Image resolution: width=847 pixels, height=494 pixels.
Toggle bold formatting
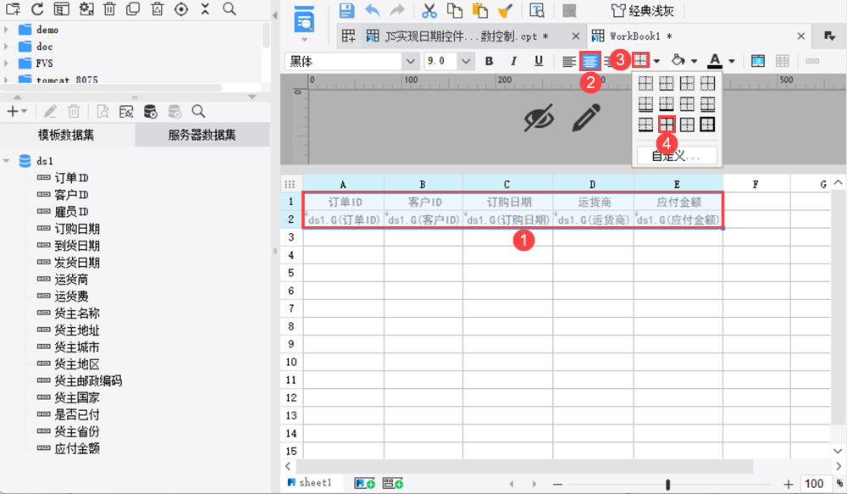pos(489,61)
